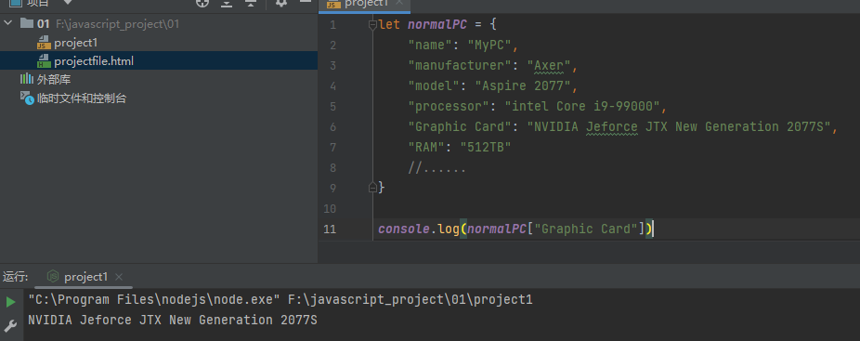This screenshot has width=860, height=341.
Task: Click the 01 project folder icon
Action: [26, 23]
